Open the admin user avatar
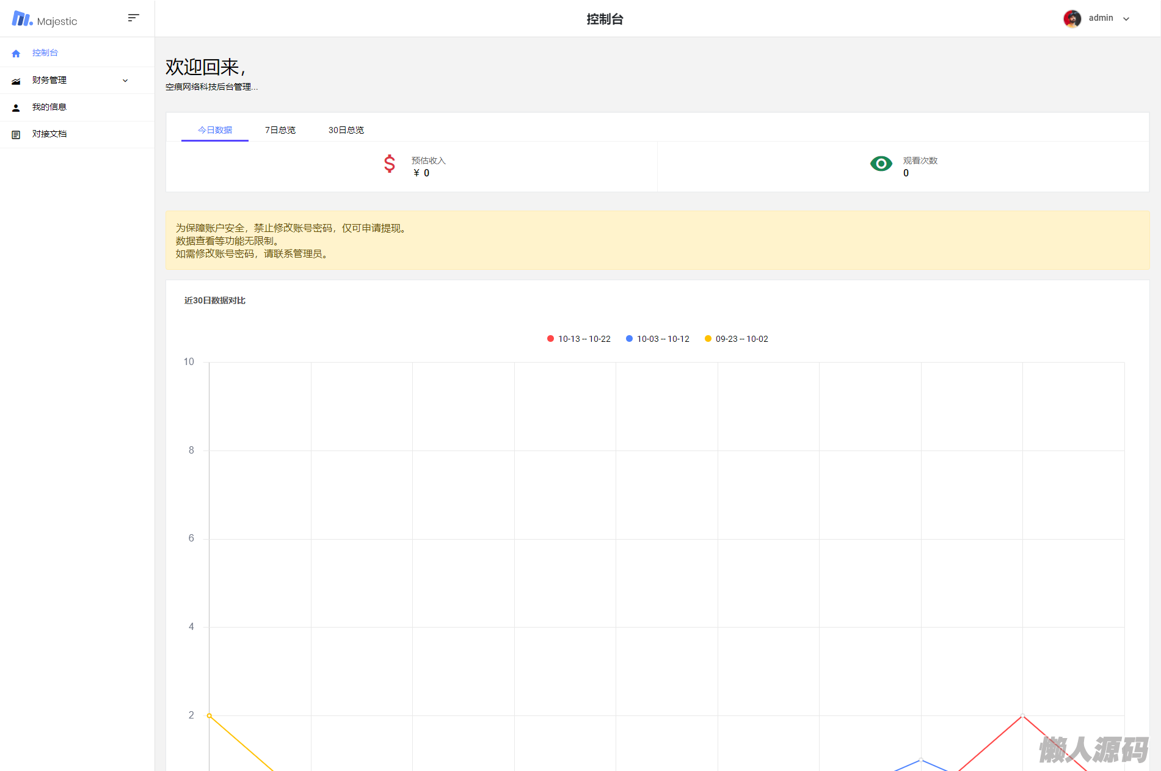This screenshot has height=771, width=1161. click(1072, 18)
